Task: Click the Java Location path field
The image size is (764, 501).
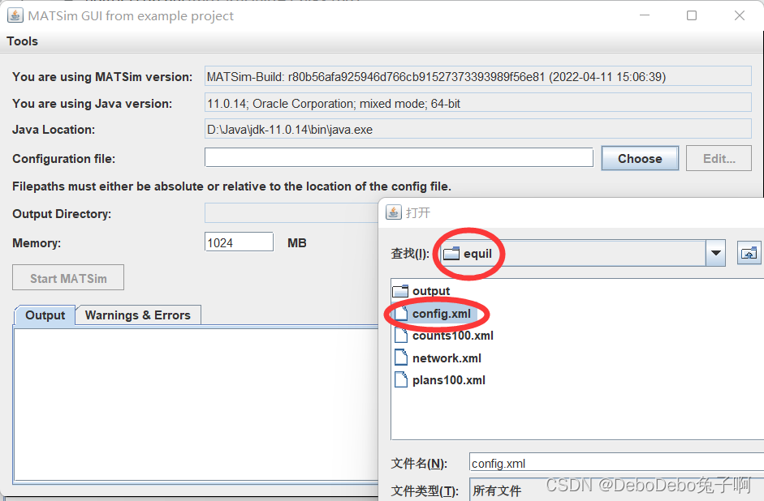Action: point(477,130)
